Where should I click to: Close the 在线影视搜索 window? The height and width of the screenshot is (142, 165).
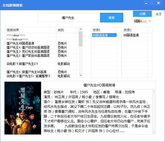tap(158, 3)
